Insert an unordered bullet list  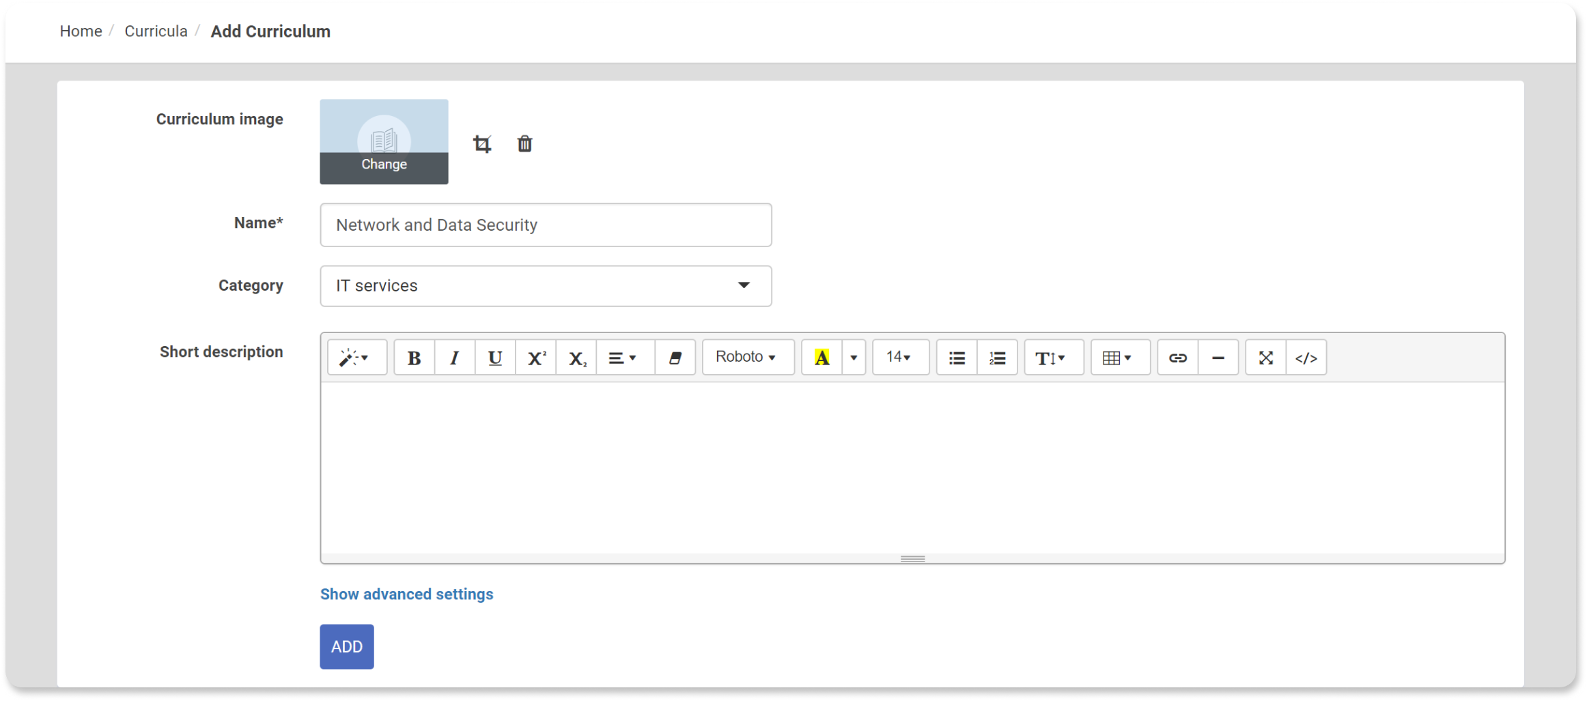tap(957, 358)
